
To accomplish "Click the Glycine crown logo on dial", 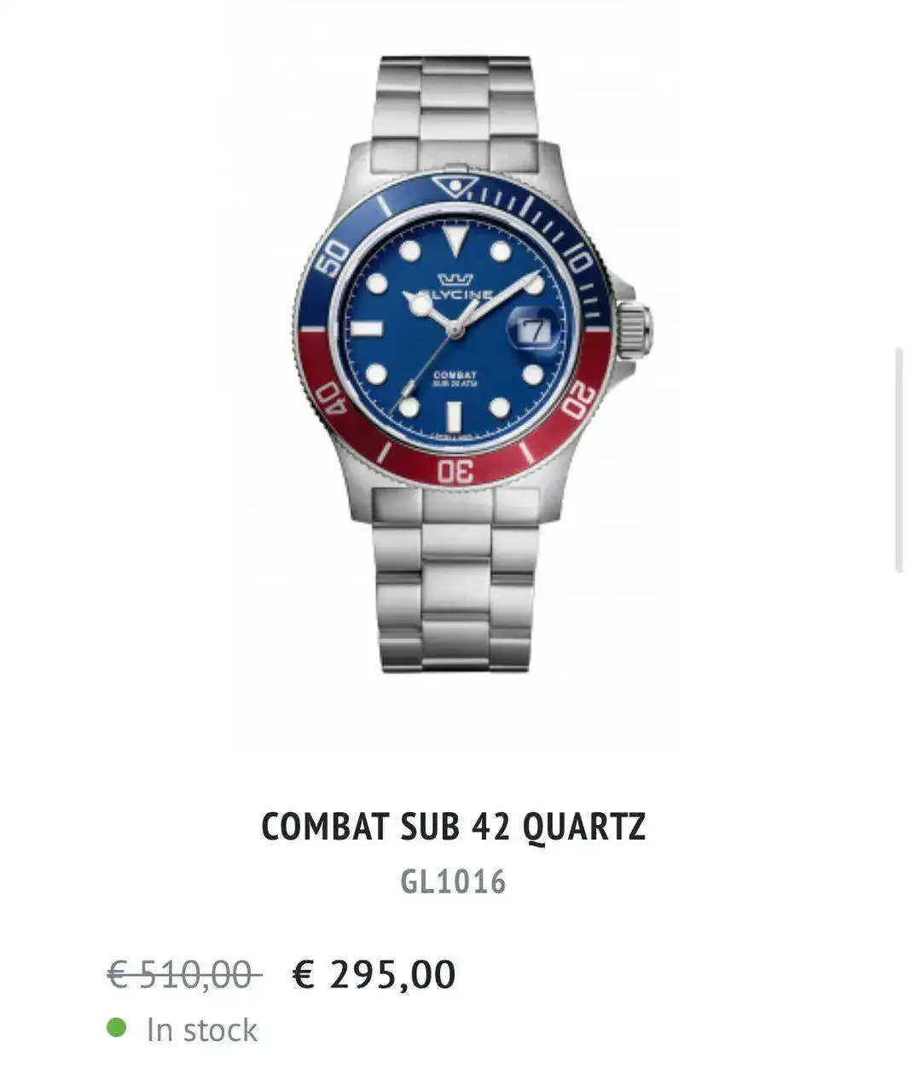I will [x=455, y=280].
